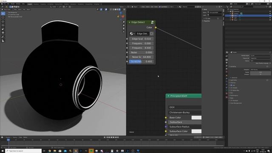This screenshot has width=272, height=153.
Task: Jump to the timeline end frame
Action: pos(118,137)
